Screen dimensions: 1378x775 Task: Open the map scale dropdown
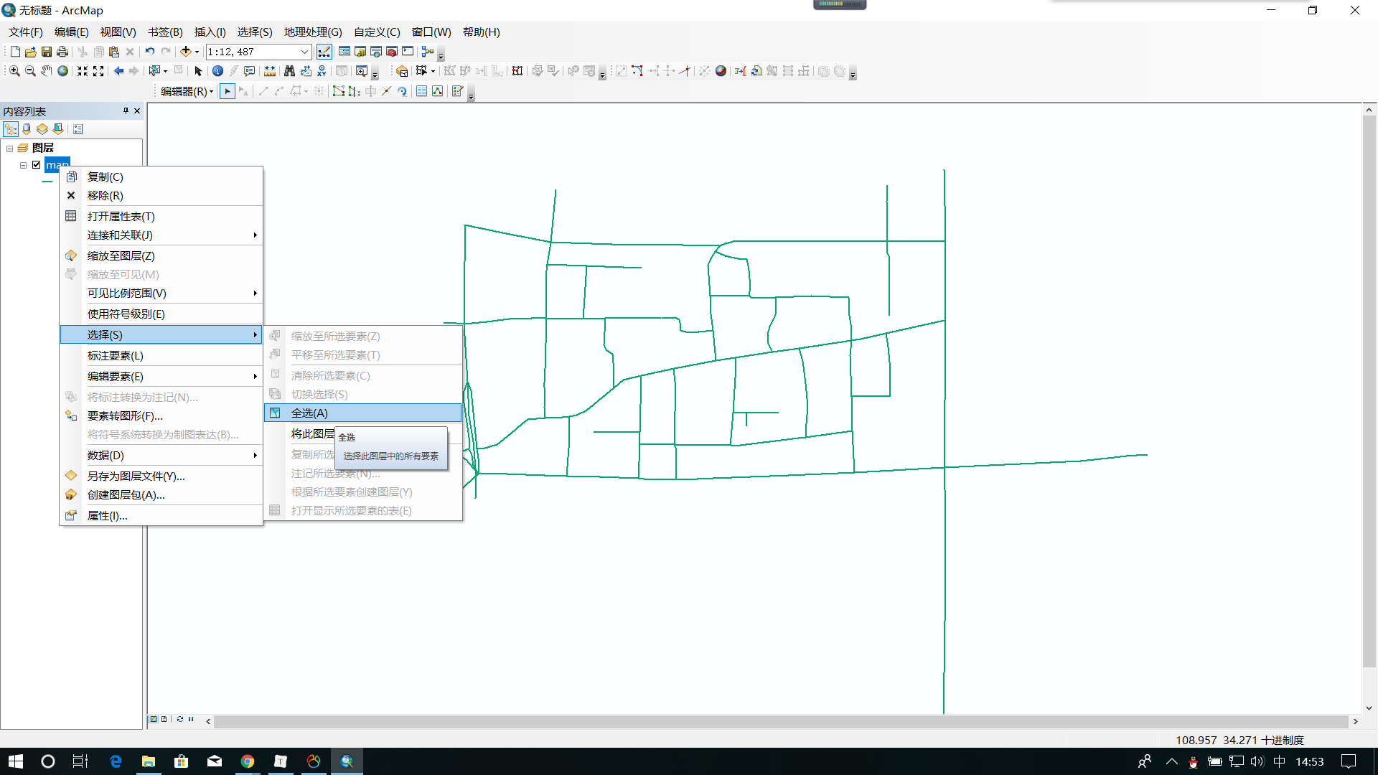pos(304,52)
